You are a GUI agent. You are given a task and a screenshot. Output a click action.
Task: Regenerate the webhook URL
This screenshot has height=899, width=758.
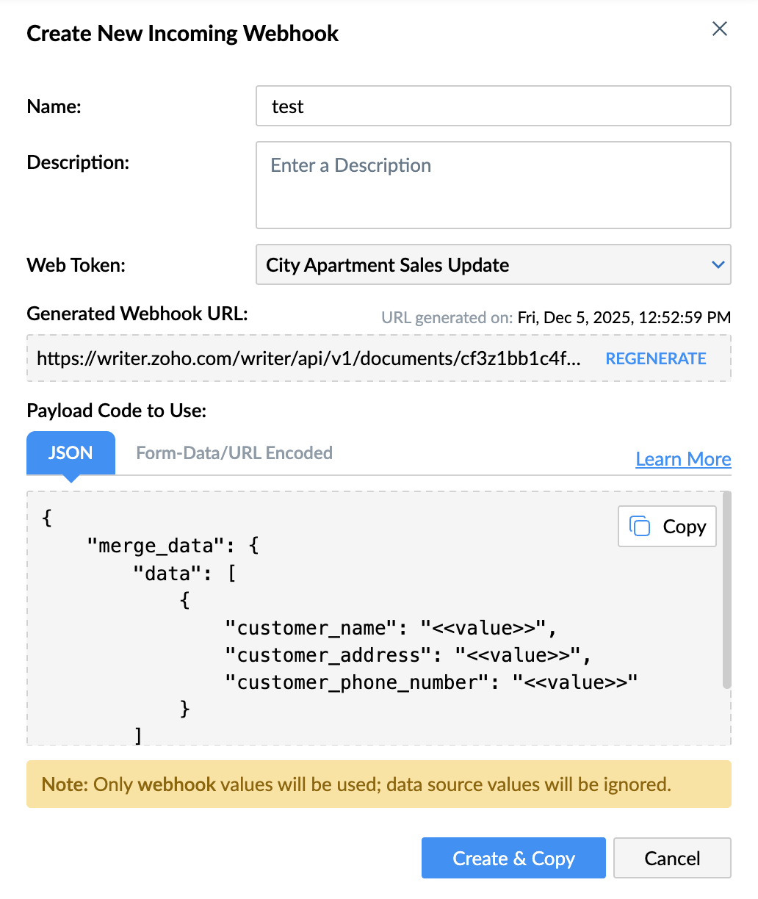coord(656,358)
